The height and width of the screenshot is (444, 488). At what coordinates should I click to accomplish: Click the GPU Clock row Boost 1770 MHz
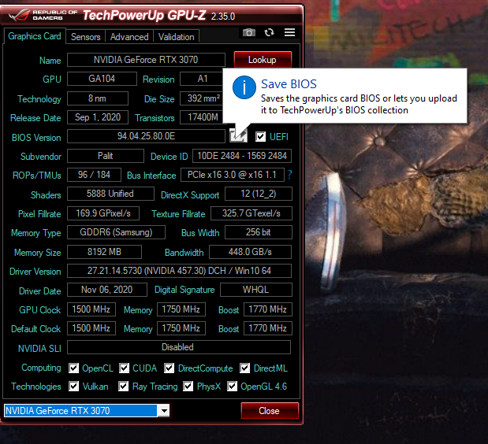click(268, 309)
